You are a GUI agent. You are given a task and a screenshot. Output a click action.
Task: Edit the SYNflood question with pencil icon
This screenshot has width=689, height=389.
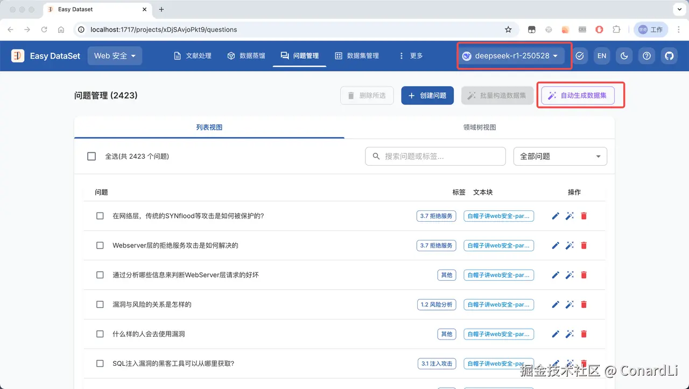(556, 216)
